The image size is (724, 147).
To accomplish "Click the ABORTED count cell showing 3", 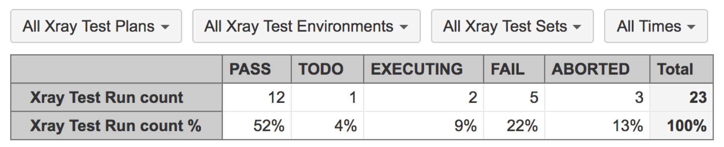I will click(597, 97).
